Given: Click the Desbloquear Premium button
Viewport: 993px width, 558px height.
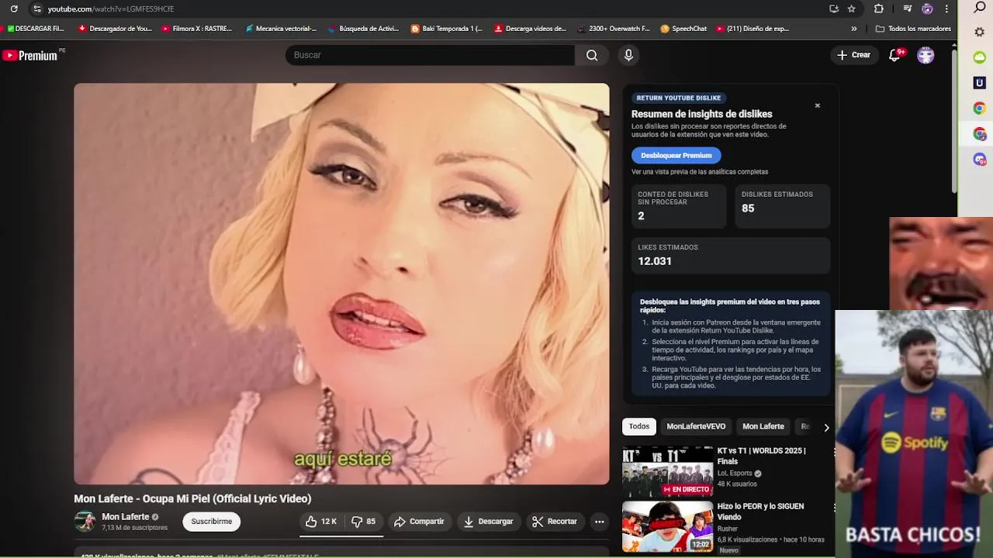Looking at the screenshot, I should pos(676,155).
